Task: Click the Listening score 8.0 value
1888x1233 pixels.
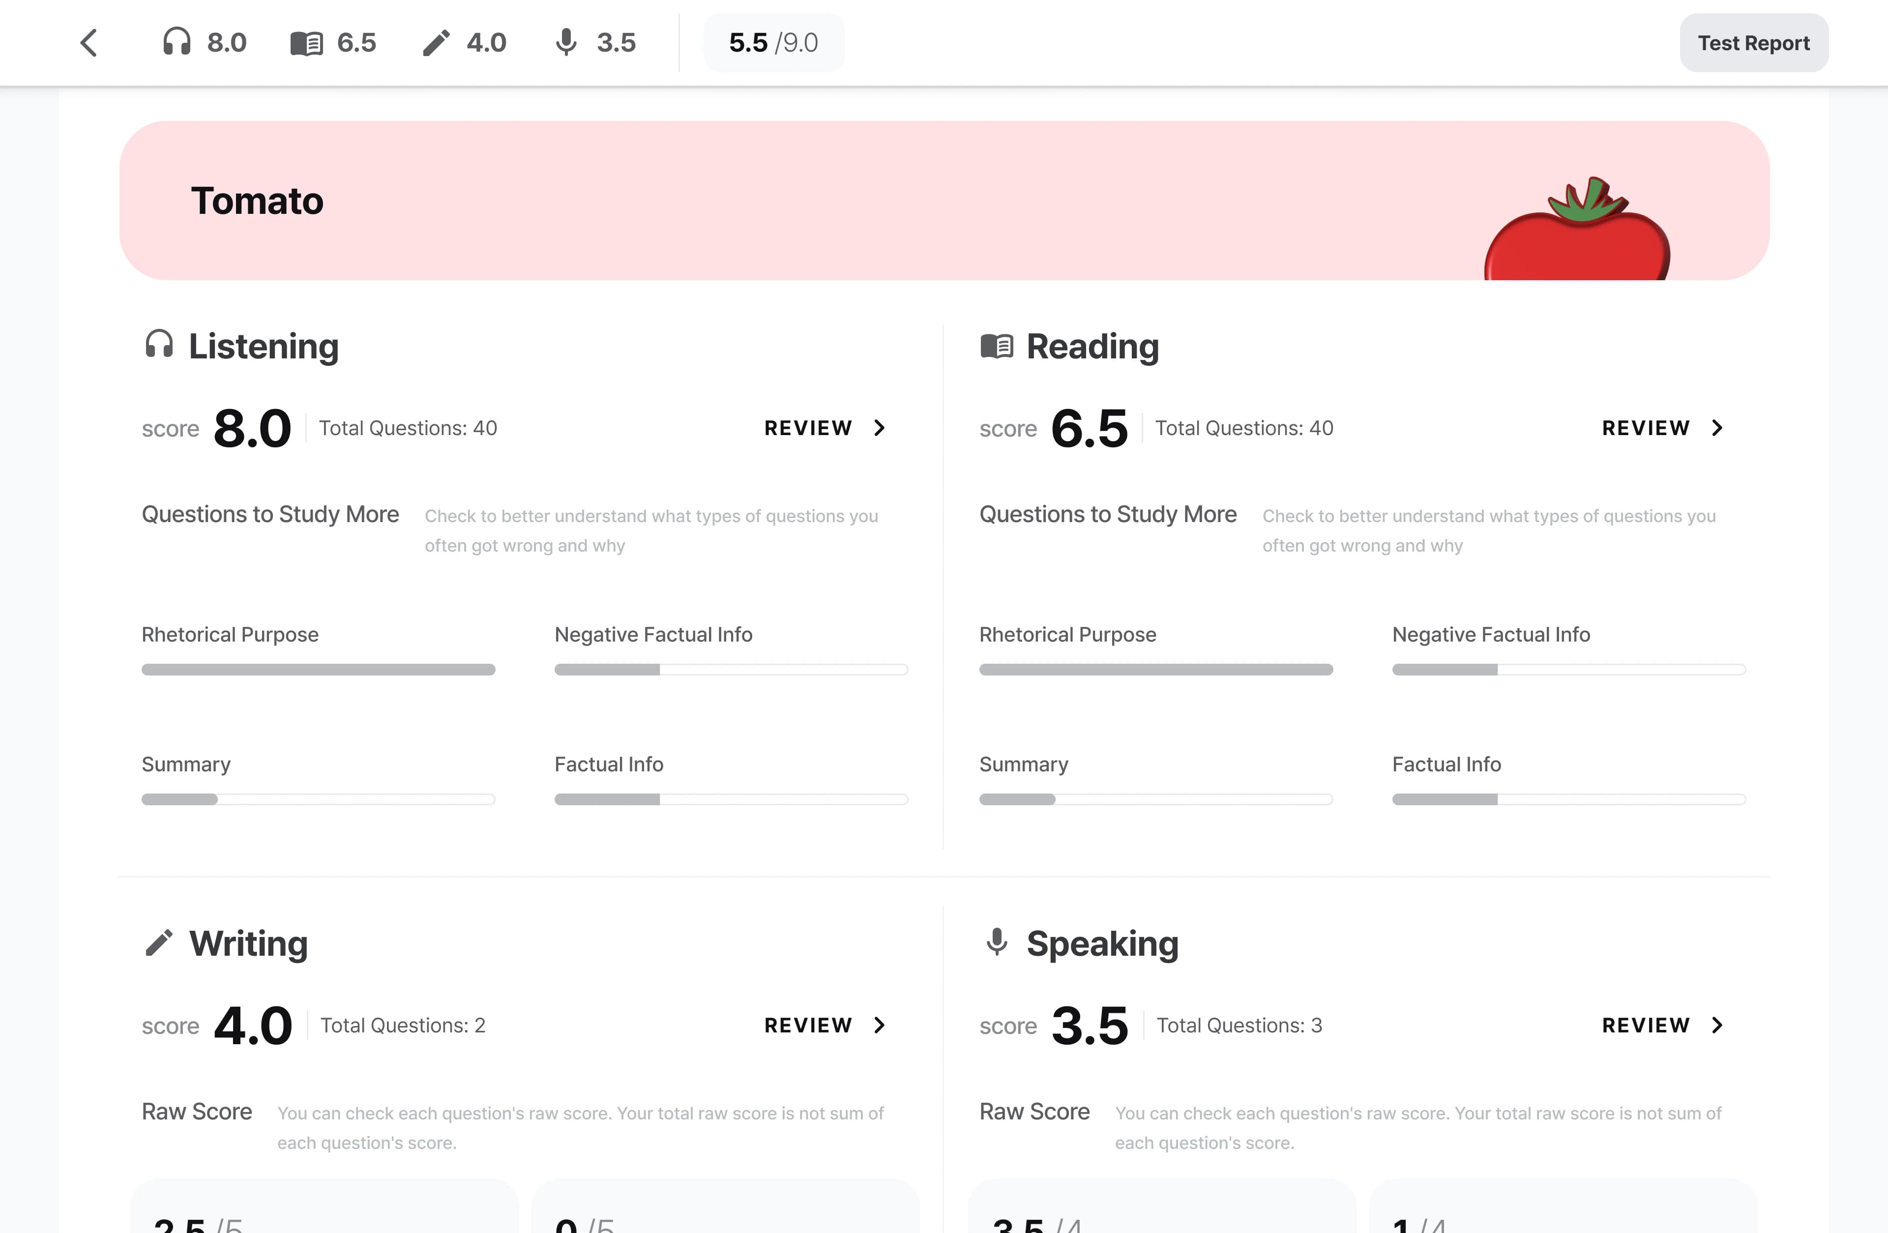Action: (x=252, y=429)
